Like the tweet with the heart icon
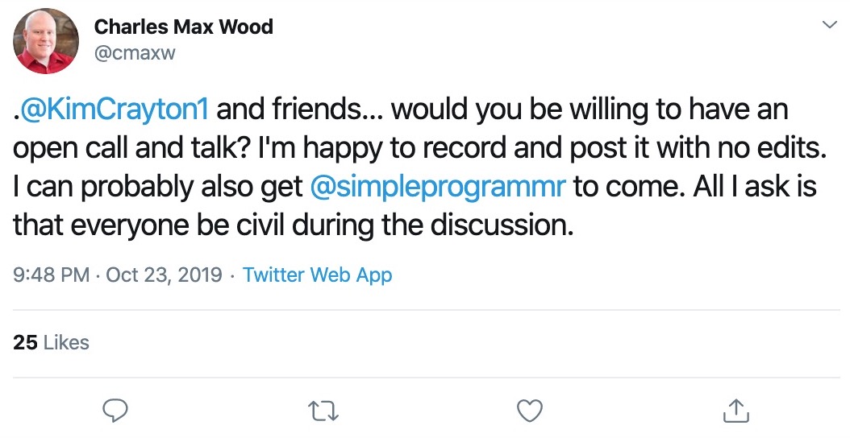 tap(530, 411)
